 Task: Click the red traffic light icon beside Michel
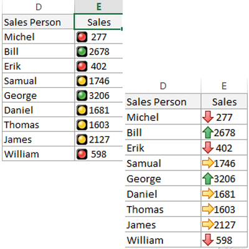[x=82, y=37]
